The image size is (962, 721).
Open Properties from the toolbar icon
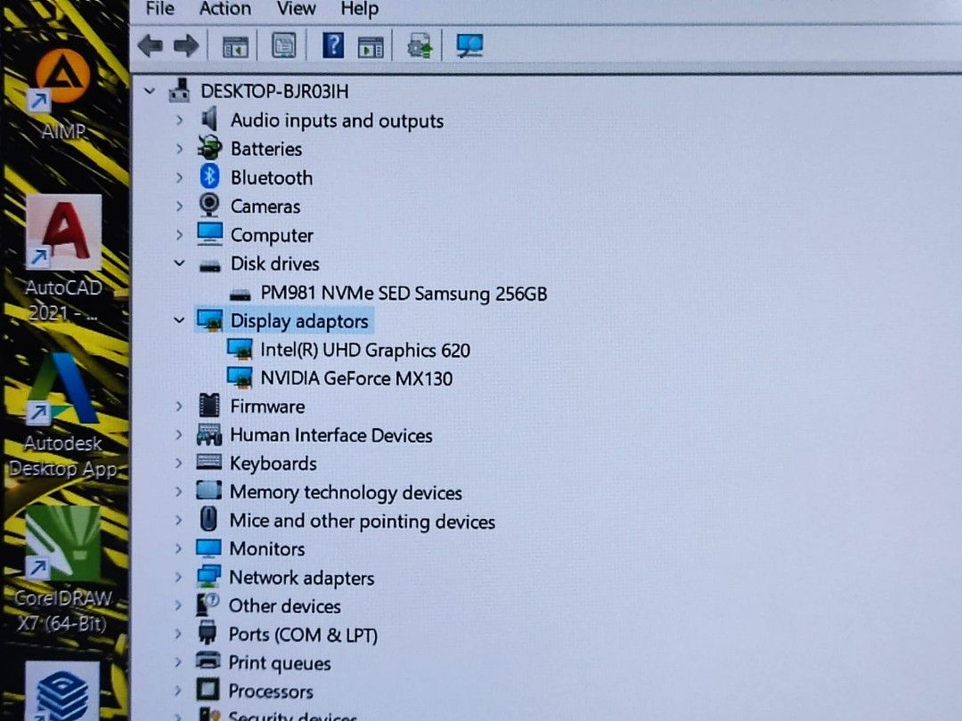pyautogui.click(x=281, y=45)
